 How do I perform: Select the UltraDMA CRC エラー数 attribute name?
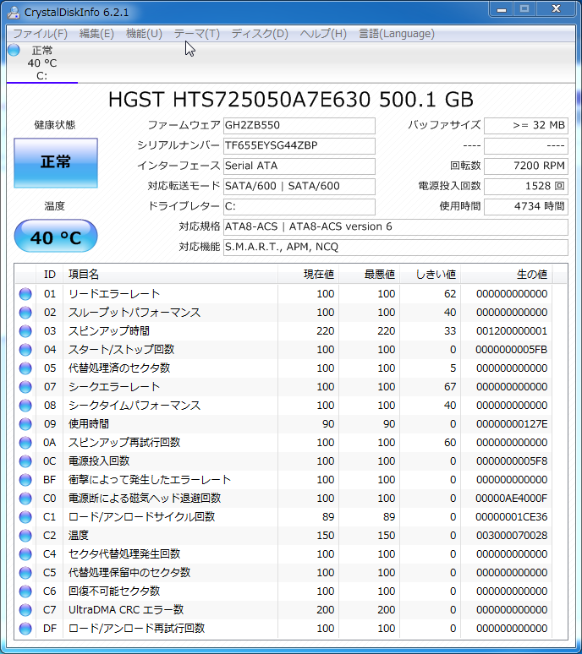click(x=126, y=609)
